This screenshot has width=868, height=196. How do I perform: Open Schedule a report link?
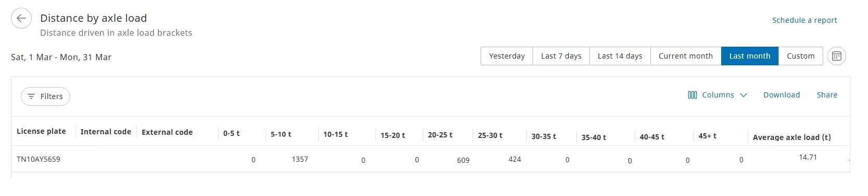pyautogui.click(x=804, y=20)
